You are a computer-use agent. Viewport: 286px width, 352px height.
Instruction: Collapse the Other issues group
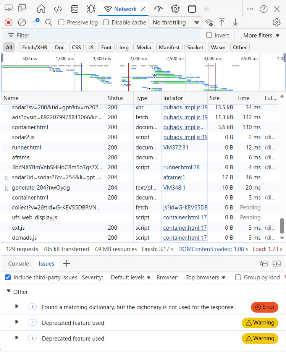pos(8,291)
